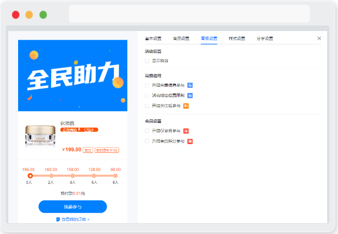Select the 高级设置 tab
This screenshot has height=234, width=338.
tap(209, 39)
